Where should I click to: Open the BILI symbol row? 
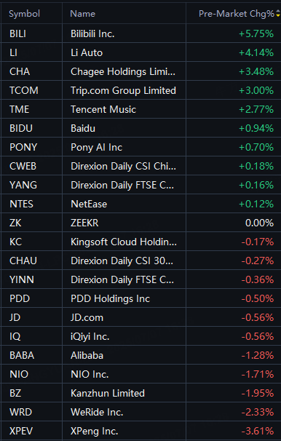coord(140,33)
